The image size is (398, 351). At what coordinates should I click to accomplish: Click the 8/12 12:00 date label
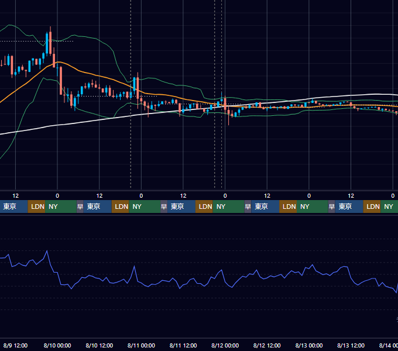(267, 345)
